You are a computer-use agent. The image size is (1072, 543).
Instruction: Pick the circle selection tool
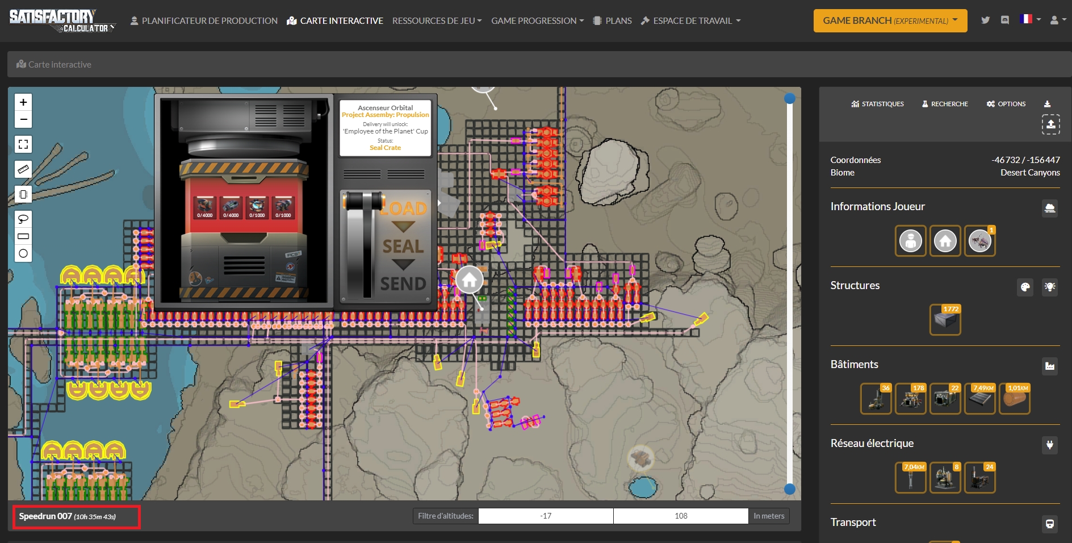pyautogui.click(x=23, y=253)
